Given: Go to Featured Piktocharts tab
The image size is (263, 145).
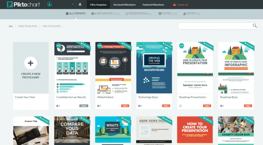Looking at the screenshot, I should pos(154,5).
